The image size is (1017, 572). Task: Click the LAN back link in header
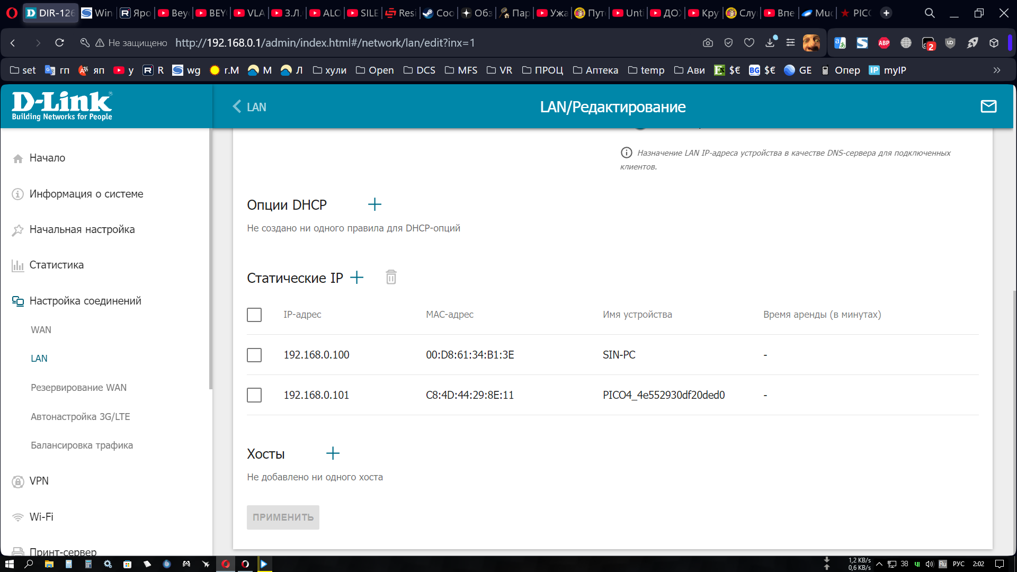256,107
